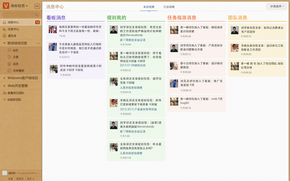Click avatar on the 附件中的内容 message
Viewport: 290px width, 181px height.
54,69
